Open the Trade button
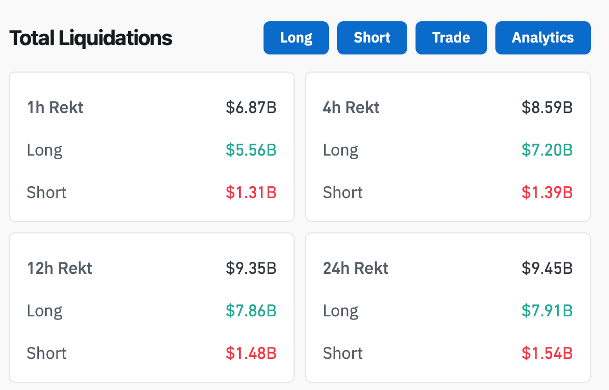Viewport: 609px width, 390px height. (451, 38)
